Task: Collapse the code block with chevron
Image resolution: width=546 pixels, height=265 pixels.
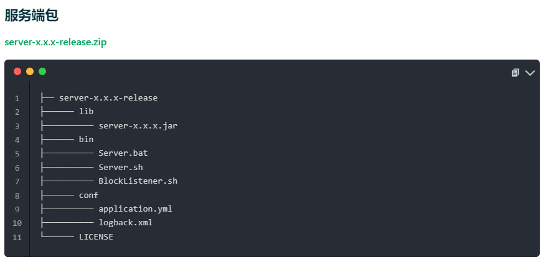Action: coord(530,73)
